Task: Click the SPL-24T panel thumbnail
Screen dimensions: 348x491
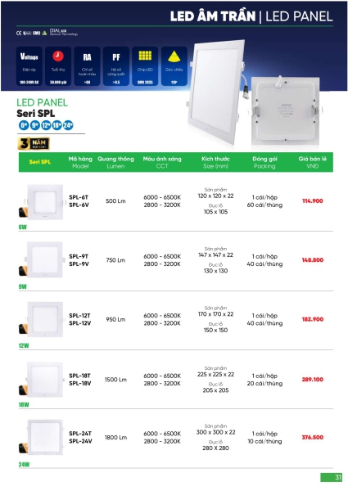Action: pyautogui.click(x=45, y=437)
